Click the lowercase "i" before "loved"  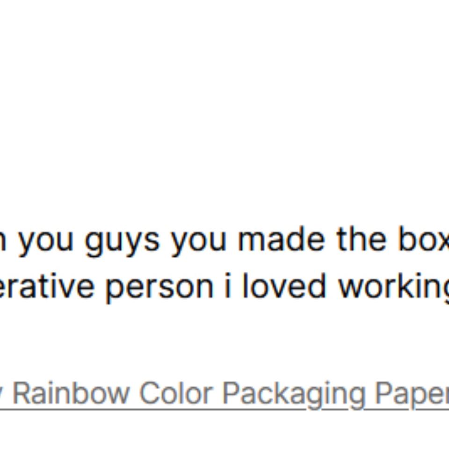(x=227, y=286)
